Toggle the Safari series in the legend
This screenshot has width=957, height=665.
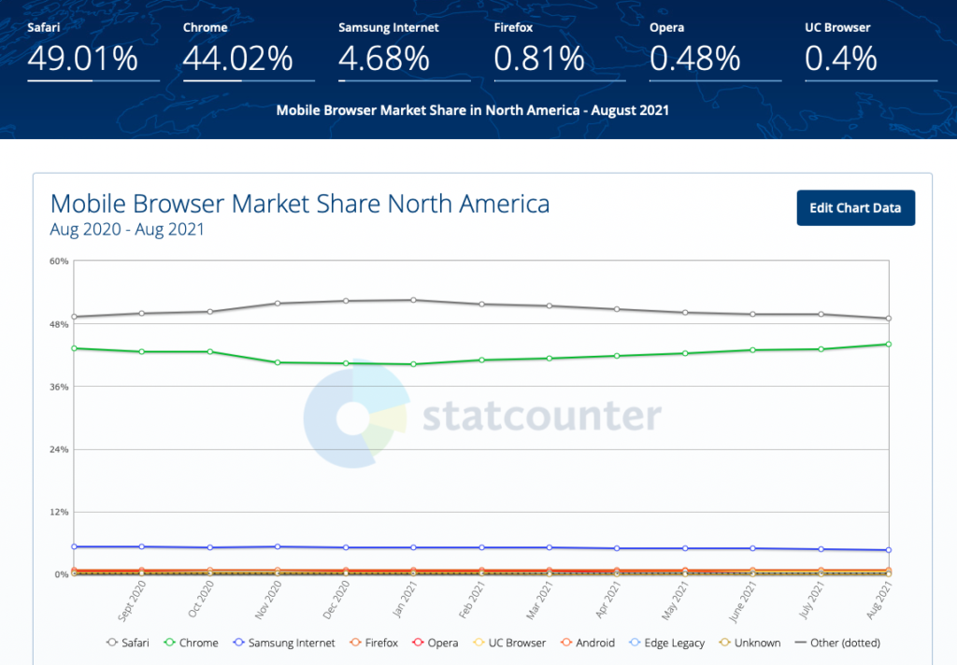click(x=127, y=643)
